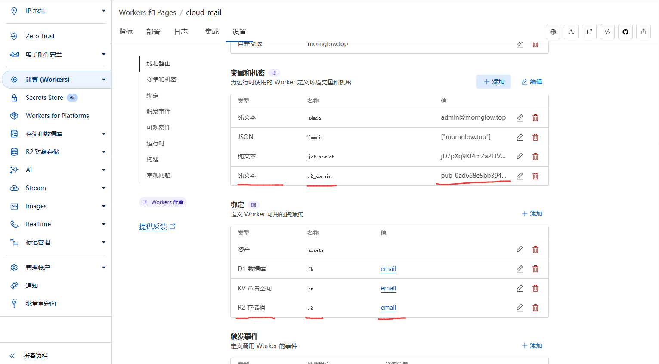
Task: Click the globe icon in top toolbar
Action: (553, 32)
